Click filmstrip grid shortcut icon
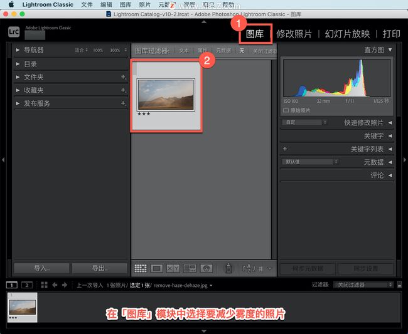 click(x=44, y=285)
